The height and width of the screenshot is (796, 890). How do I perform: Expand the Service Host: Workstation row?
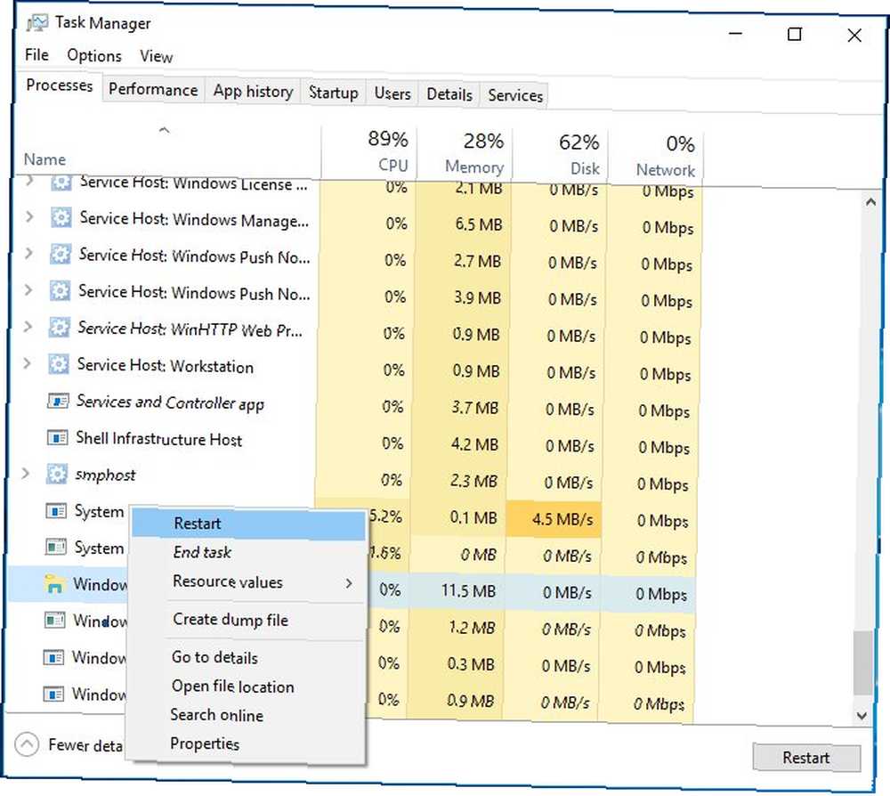coord(28,362)
